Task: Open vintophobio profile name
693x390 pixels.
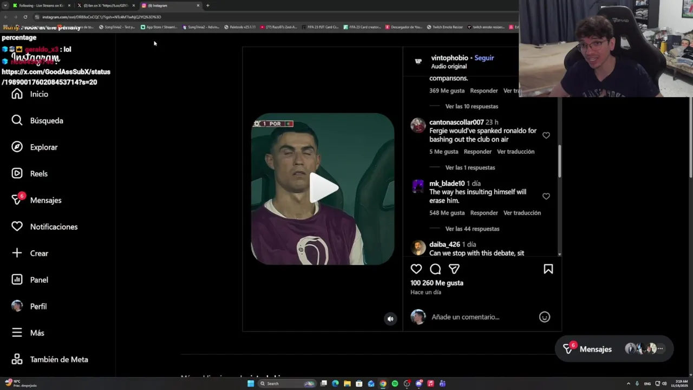Action: (449, 58)
